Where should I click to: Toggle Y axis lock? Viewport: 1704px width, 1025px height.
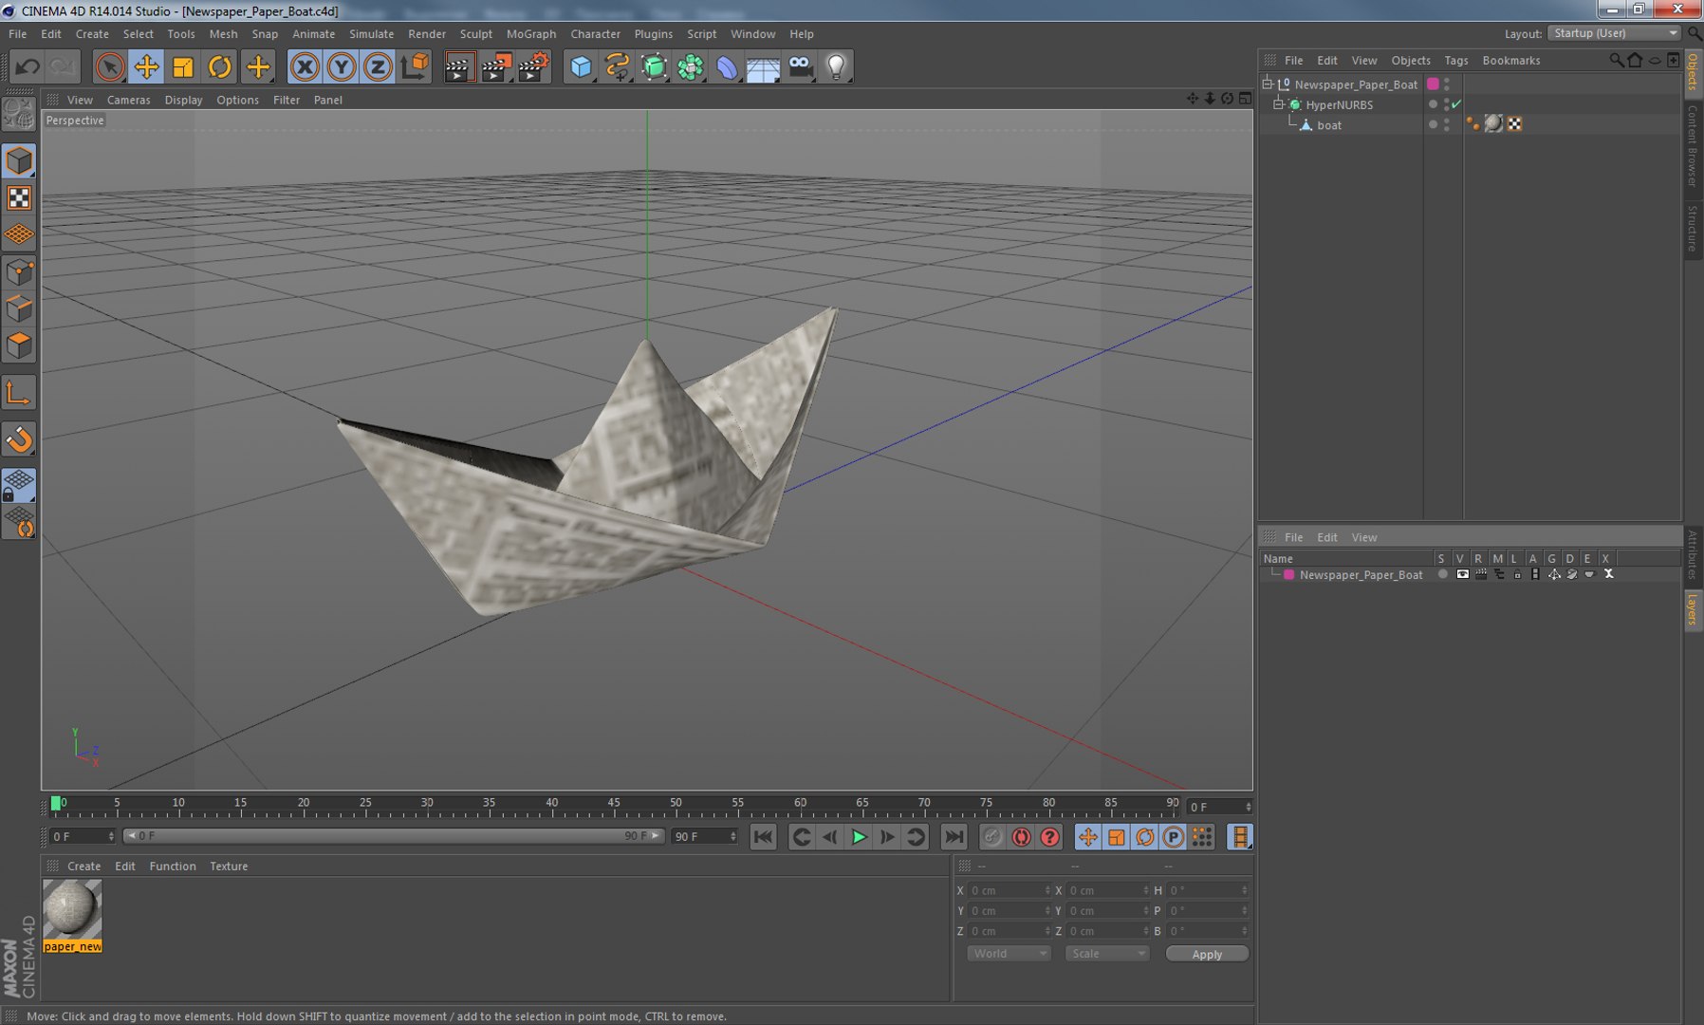click(x=342, y=66)
